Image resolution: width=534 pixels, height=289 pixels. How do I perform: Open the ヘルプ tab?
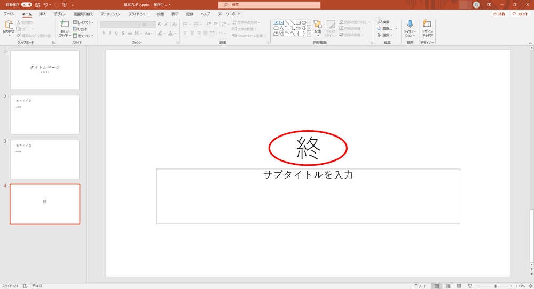[205, 14]
